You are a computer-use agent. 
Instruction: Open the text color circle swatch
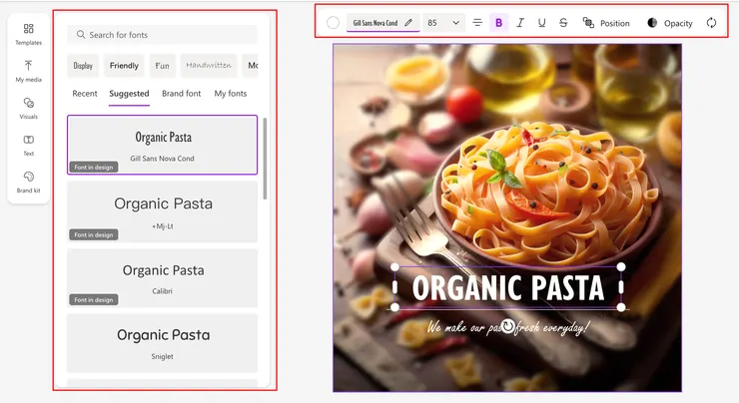[x=333, y=23]
